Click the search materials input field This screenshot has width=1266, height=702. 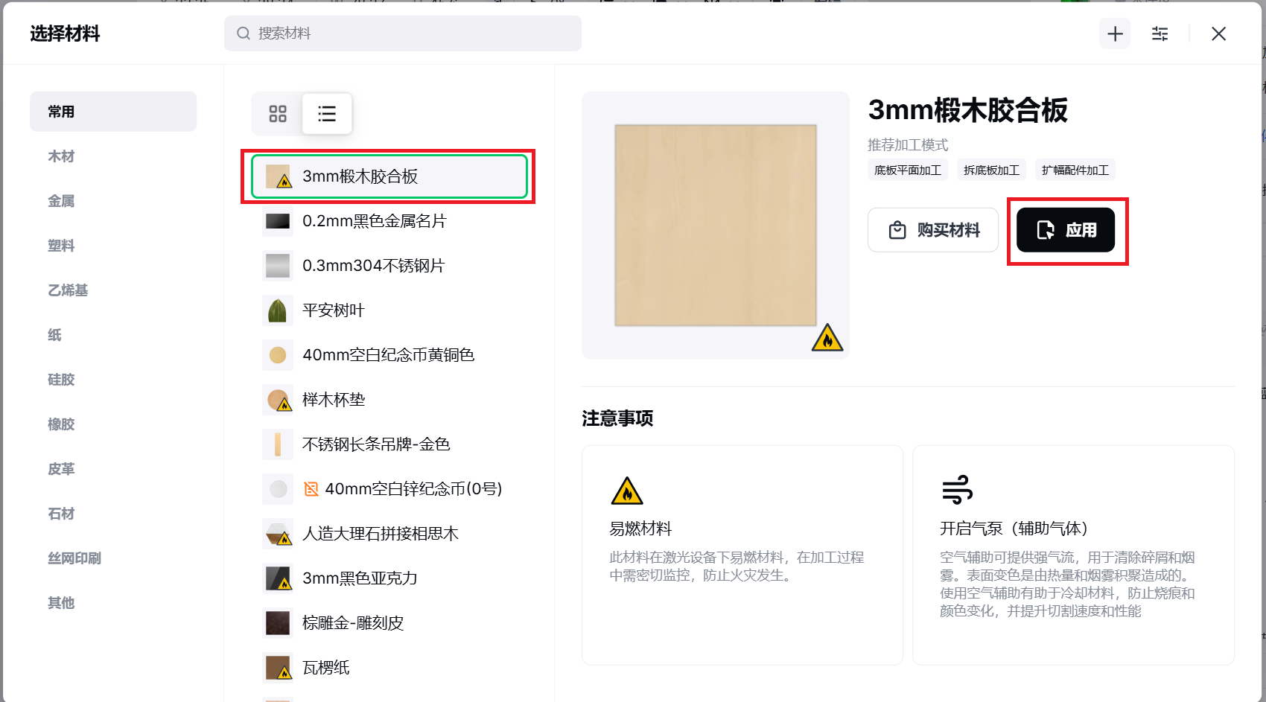(x=417, y=33)
